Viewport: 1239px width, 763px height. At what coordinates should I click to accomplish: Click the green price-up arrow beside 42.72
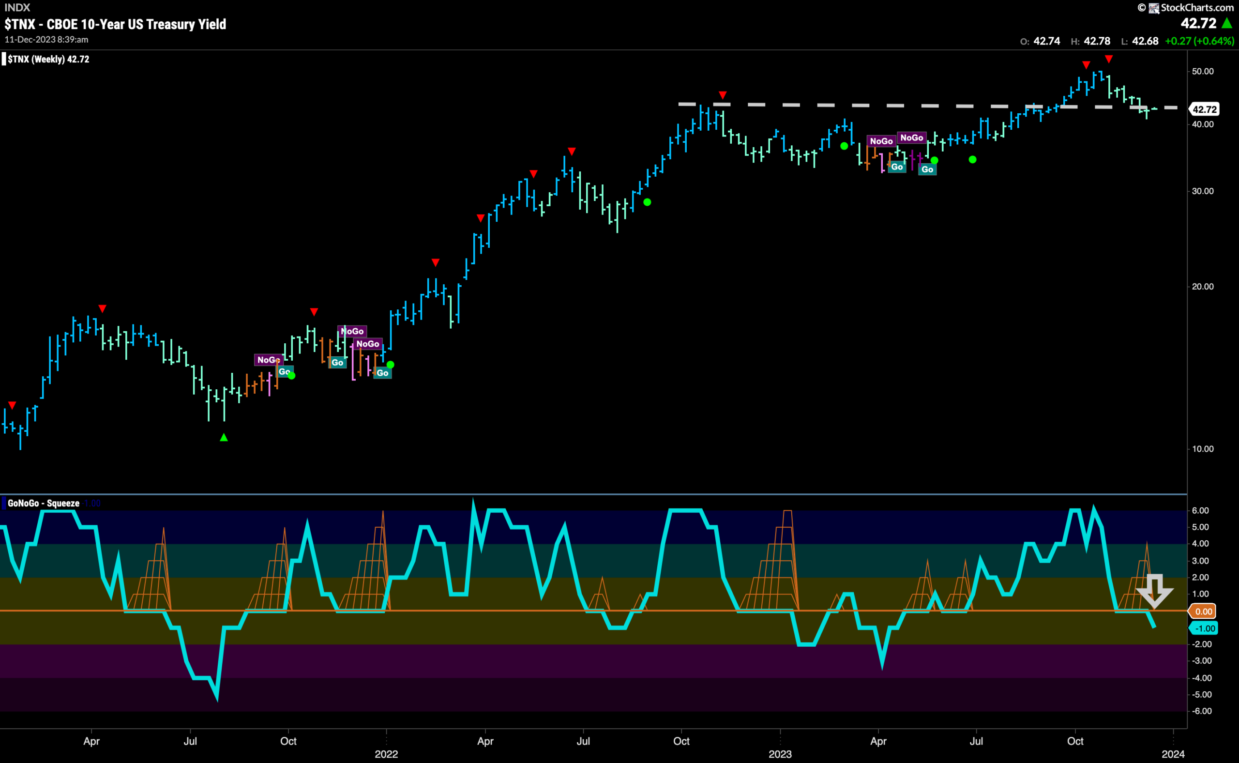coord(1226,23)
